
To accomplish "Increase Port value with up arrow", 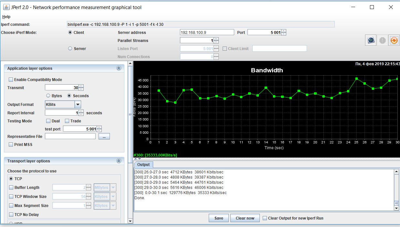I will coord(284,31).
